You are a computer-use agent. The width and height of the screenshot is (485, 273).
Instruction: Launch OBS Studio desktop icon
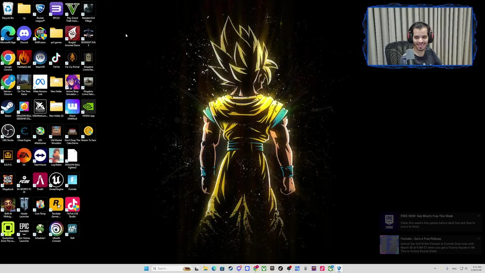click(8, 133)
